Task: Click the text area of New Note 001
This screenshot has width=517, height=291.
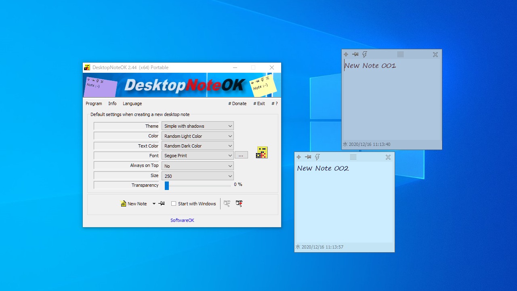Action: (391, 99)
